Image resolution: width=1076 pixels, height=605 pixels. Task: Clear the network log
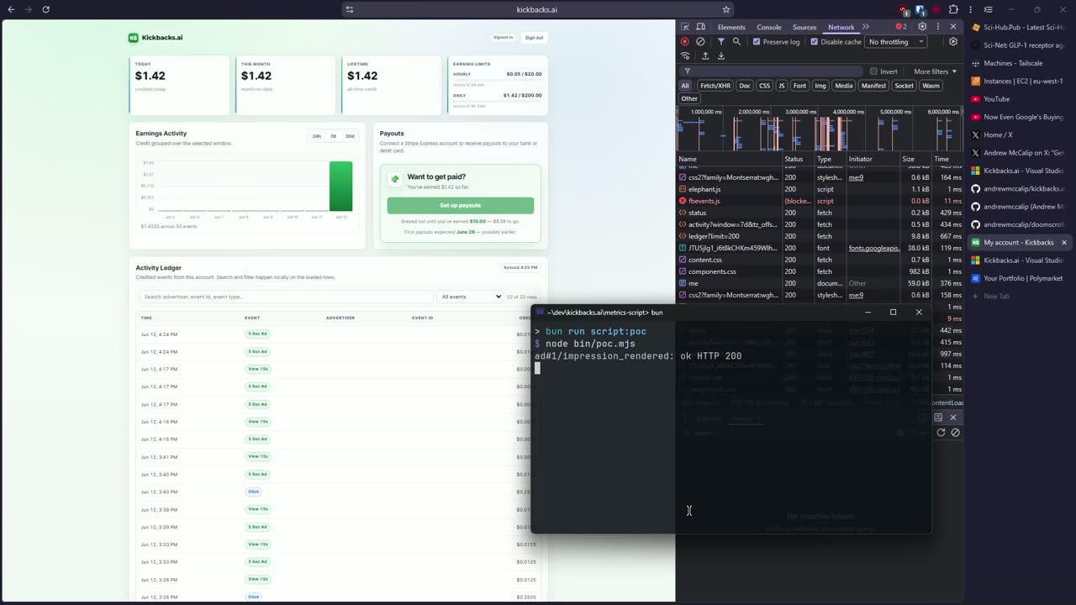(x=700, y=42)
